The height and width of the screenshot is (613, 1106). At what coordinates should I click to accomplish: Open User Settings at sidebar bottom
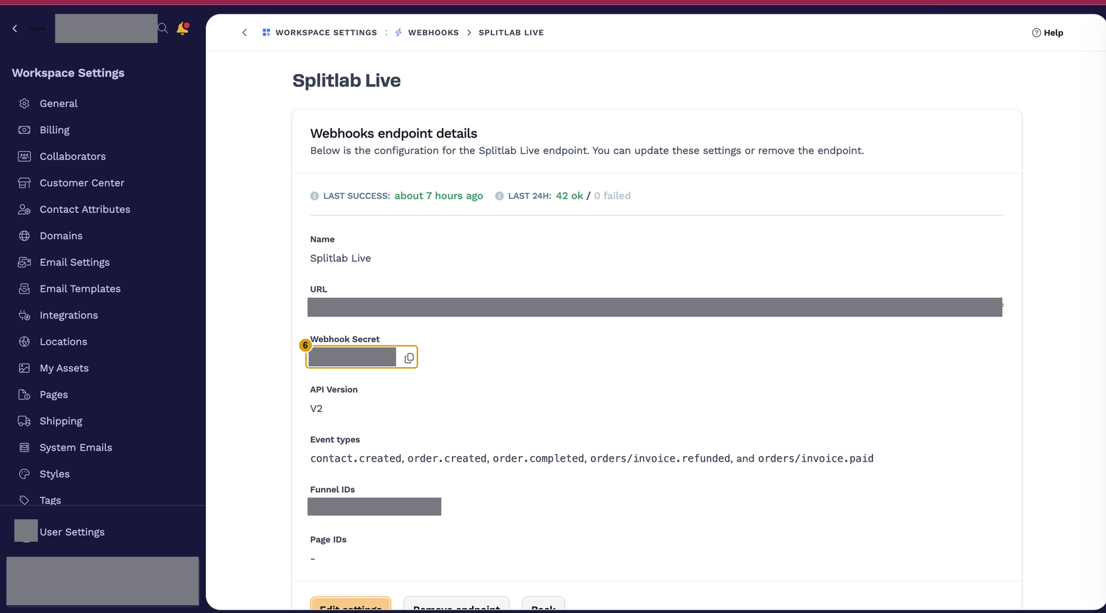click(72, 532)
